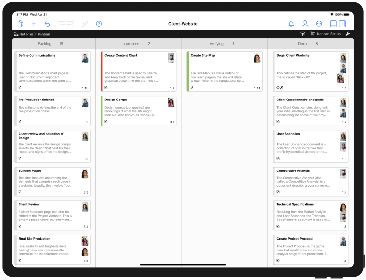Open Client review and selection of Design card
The image size is (366, 280).
pyautogui.click(x=52, y=146)
